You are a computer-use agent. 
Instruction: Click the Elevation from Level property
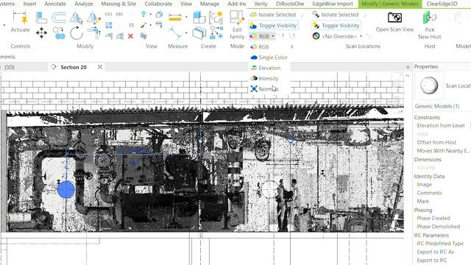[440, 126]
